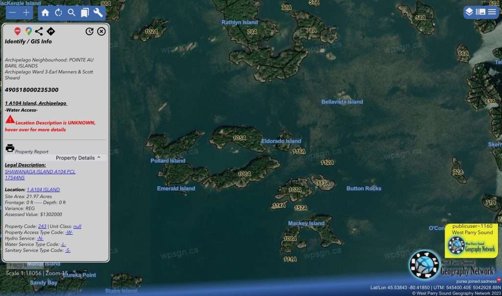
Task: Click the Pollard Island label
Action: [168, 161]
